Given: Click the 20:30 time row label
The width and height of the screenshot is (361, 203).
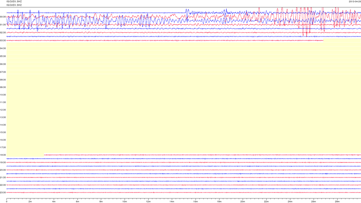Looking at the screenshot, I should tap(3, 170).
